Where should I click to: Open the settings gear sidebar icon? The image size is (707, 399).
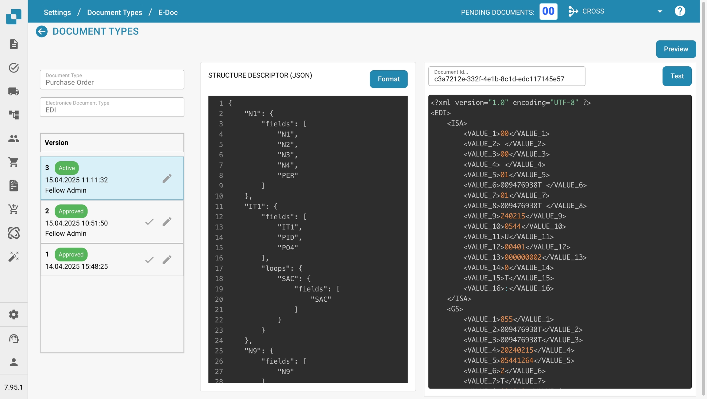pos(14,315)
